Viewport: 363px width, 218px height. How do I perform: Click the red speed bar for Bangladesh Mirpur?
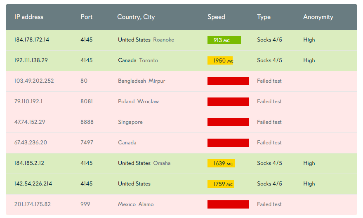pyautogui.click(x=228, y=81)
